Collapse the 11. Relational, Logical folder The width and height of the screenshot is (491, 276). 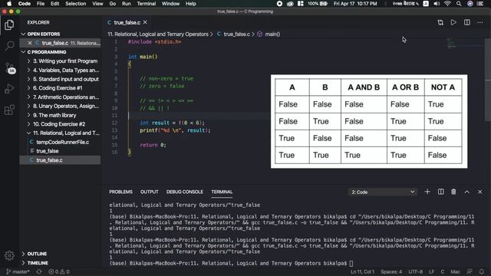pyautogui.click(x=60, y=133)
